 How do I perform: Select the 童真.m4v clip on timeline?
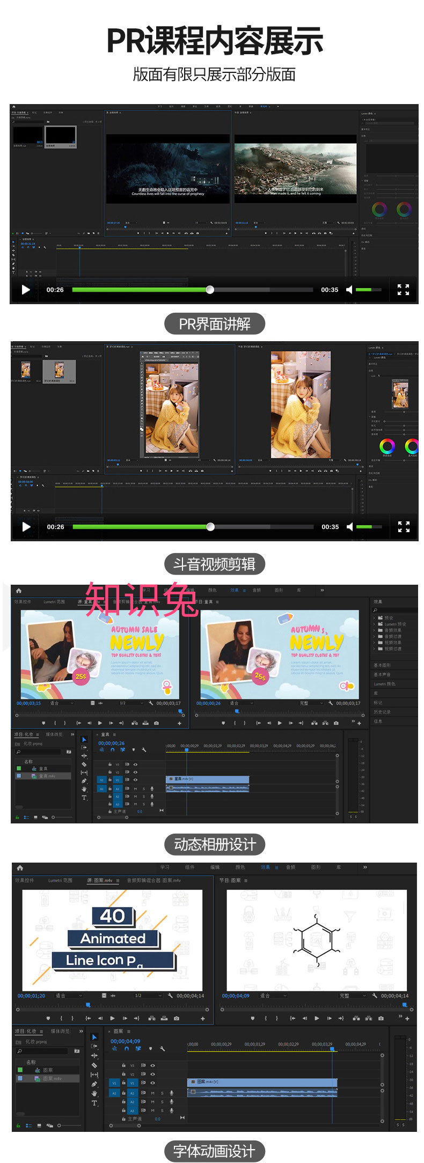(208, 779)
